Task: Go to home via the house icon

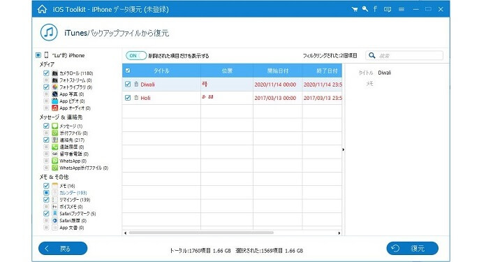Action: point(42,9)
